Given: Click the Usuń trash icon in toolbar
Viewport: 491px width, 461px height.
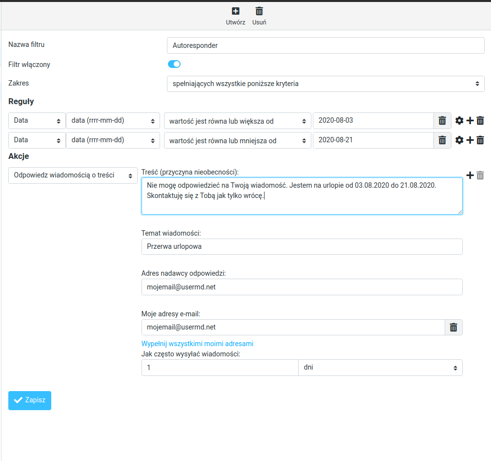Looking at the screenshot, I should pos(259,11).
